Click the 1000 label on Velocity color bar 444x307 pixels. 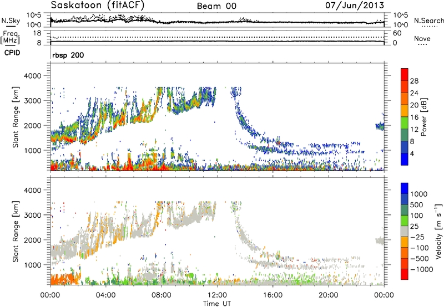pyautogui.click(x=419, y=194)
